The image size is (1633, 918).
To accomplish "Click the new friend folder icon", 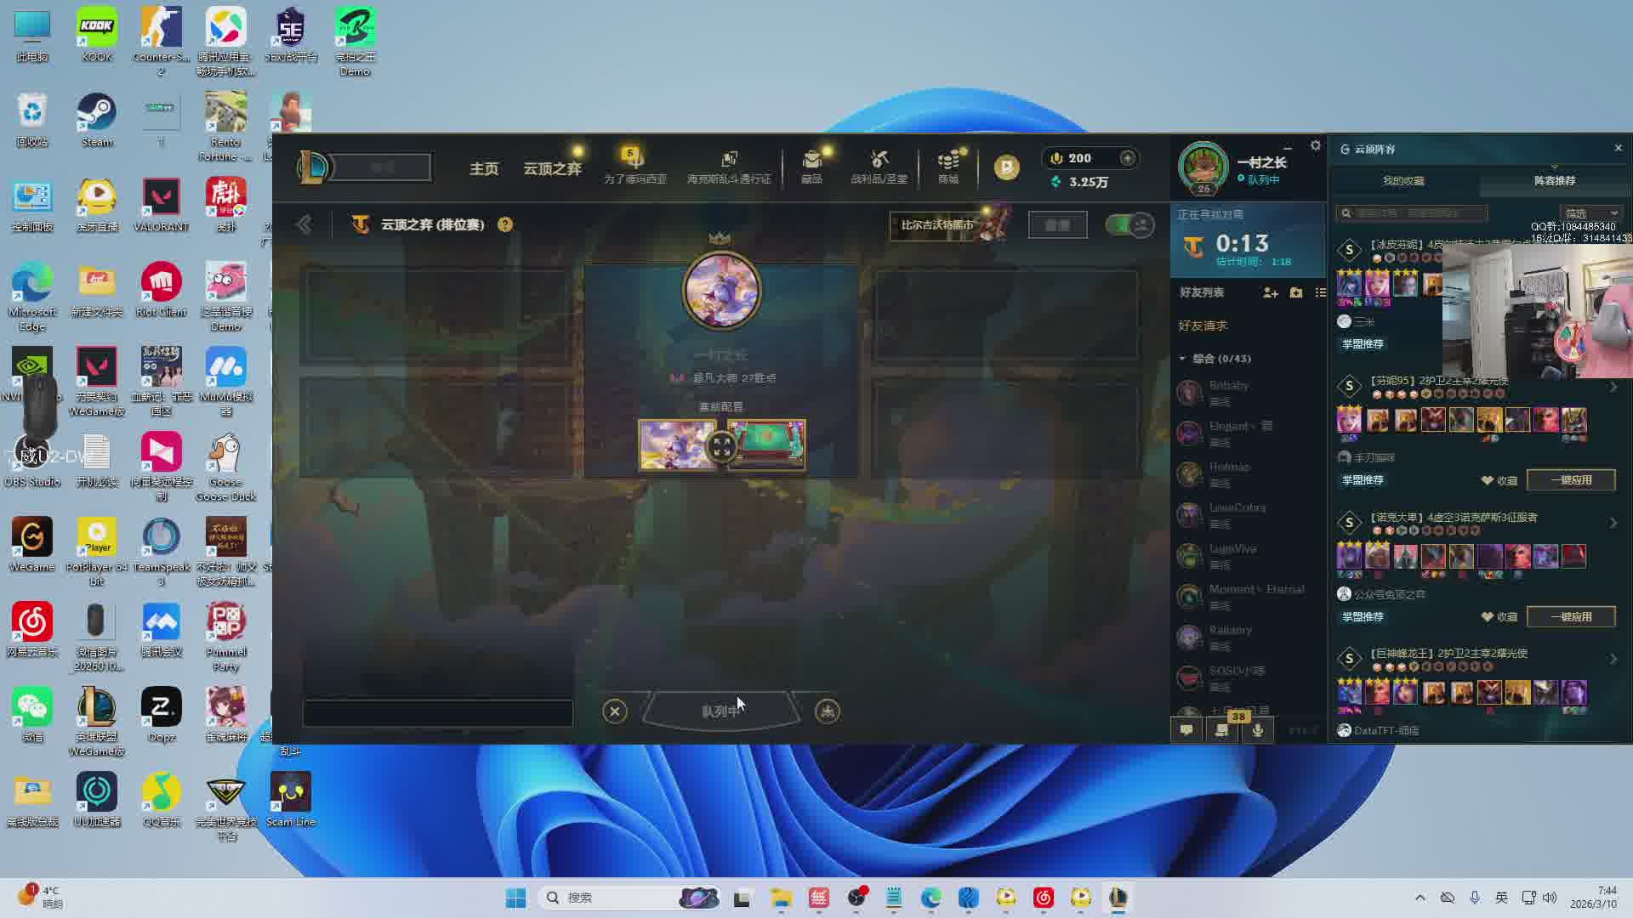I will point(1296,292).
